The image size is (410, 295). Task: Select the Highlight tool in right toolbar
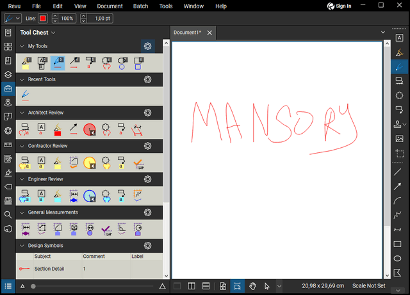coord(400,52)
